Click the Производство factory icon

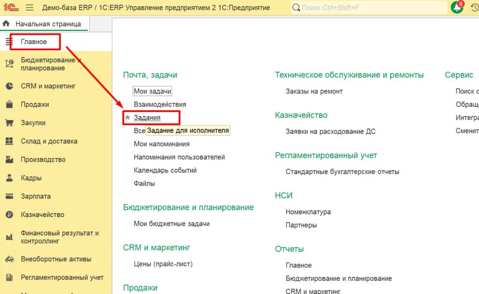[x=9, y=159]
